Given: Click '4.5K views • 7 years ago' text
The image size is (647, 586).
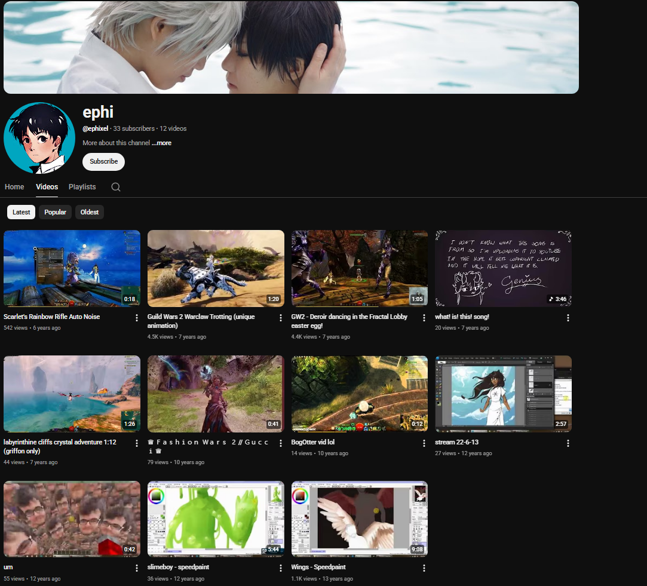Looking at the screenshot, I should click(177, 337).
